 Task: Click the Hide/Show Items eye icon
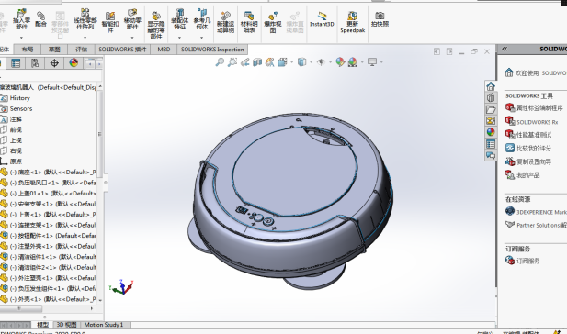tap(321, 62)
